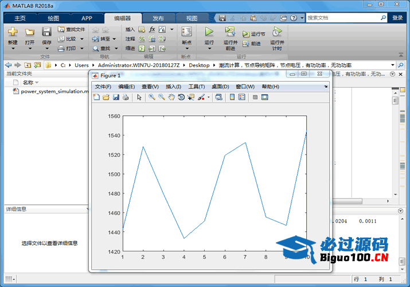Screen dimensions: 410x287
Task: Open 文件(F) menu in Figure 1
Action: (x=103, y=87)
